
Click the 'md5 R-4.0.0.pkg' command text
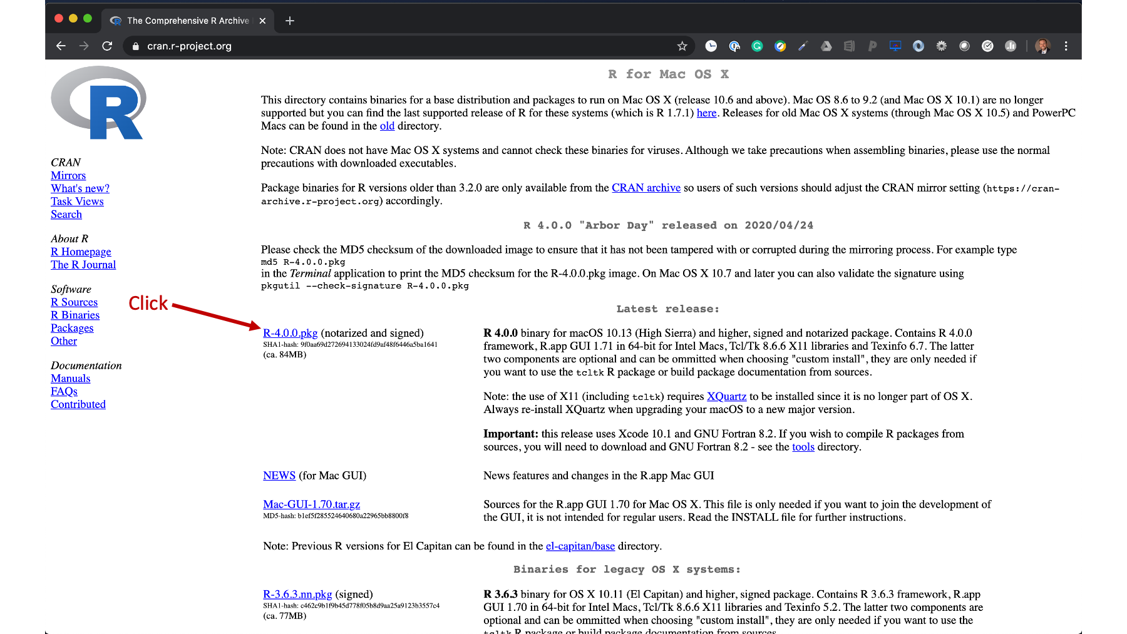[x=303, y=262]
